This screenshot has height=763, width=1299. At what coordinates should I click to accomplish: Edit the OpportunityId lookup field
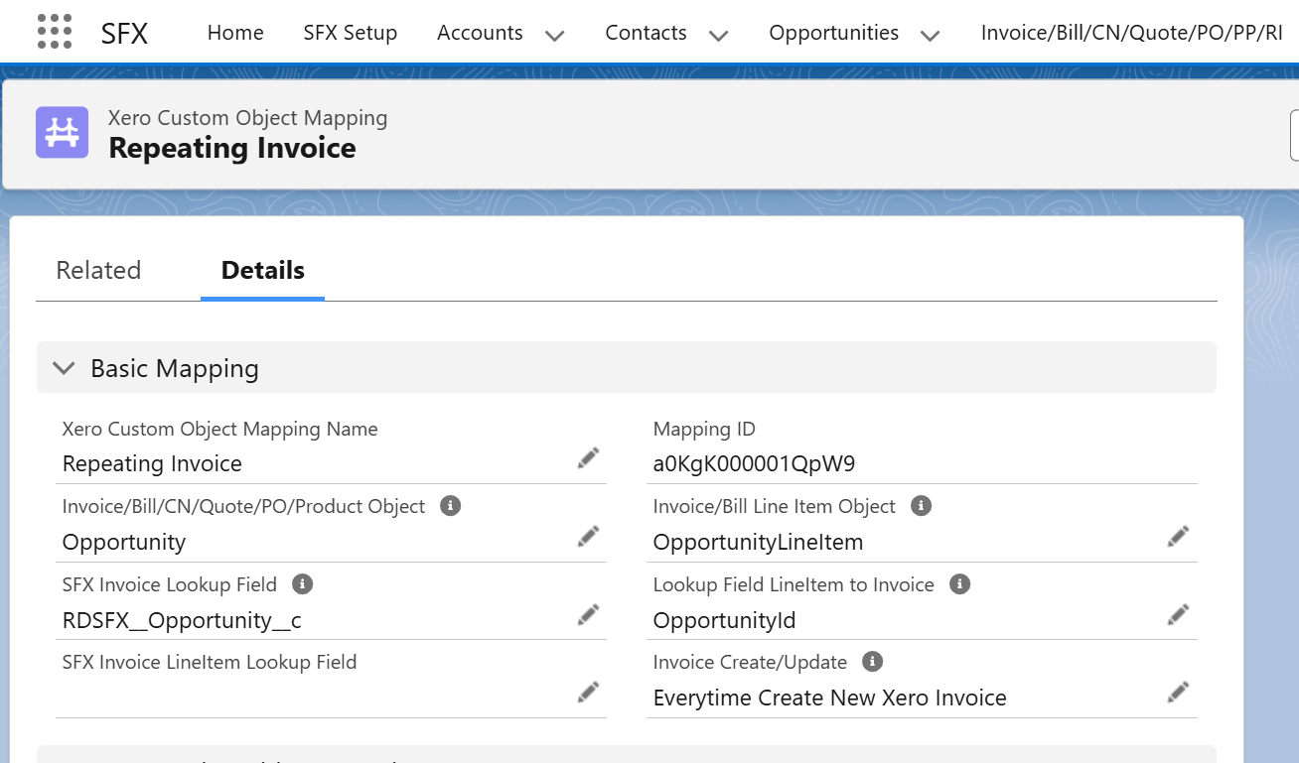(1178, 615)
